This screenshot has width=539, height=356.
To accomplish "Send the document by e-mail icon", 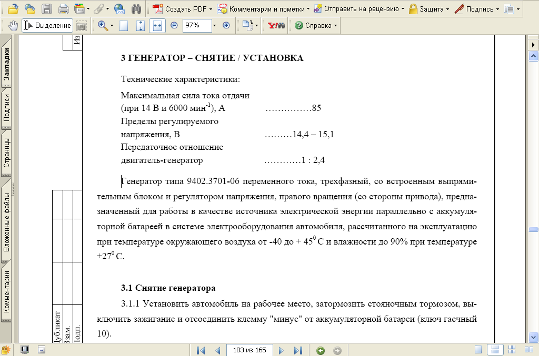I will (119, 9).
